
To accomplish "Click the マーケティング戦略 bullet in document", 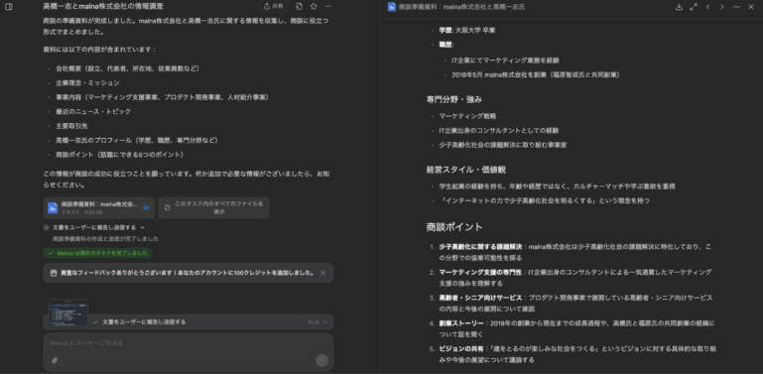I will click(467, 116).
